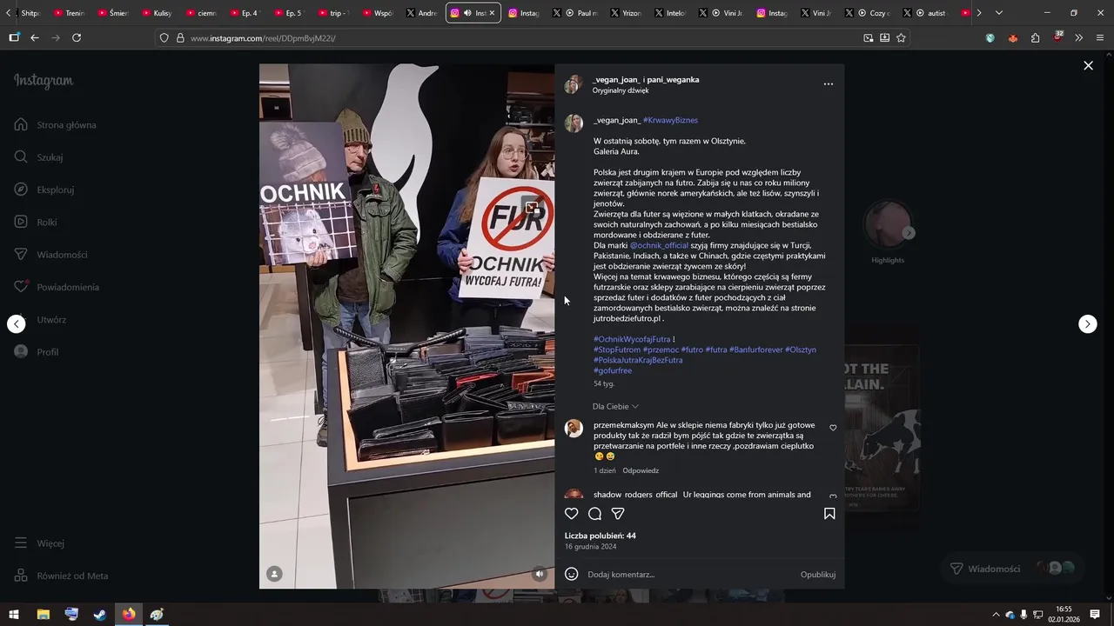Open Więcej menu in sidebar

[39, 543]
